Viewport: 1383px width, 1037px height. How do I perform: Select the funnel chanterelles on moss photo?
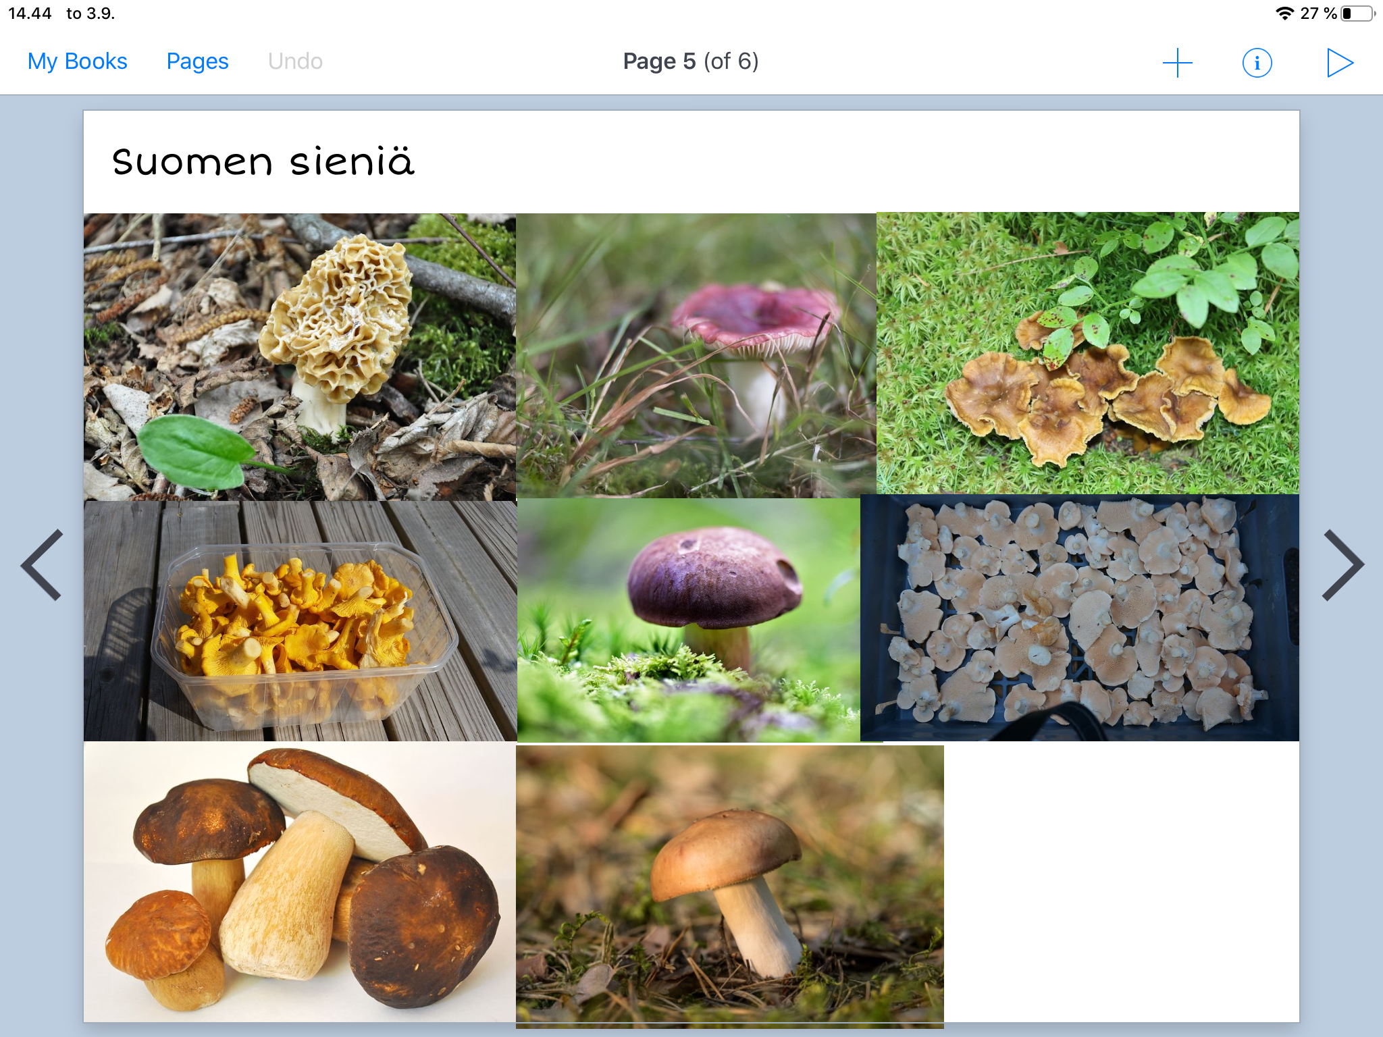tap(1087, 352)
